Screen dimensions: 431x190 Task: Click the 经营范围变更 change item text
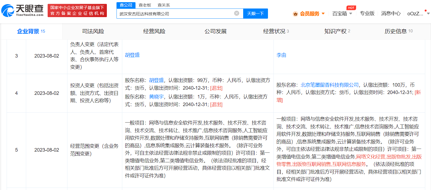tap(94, 150)
